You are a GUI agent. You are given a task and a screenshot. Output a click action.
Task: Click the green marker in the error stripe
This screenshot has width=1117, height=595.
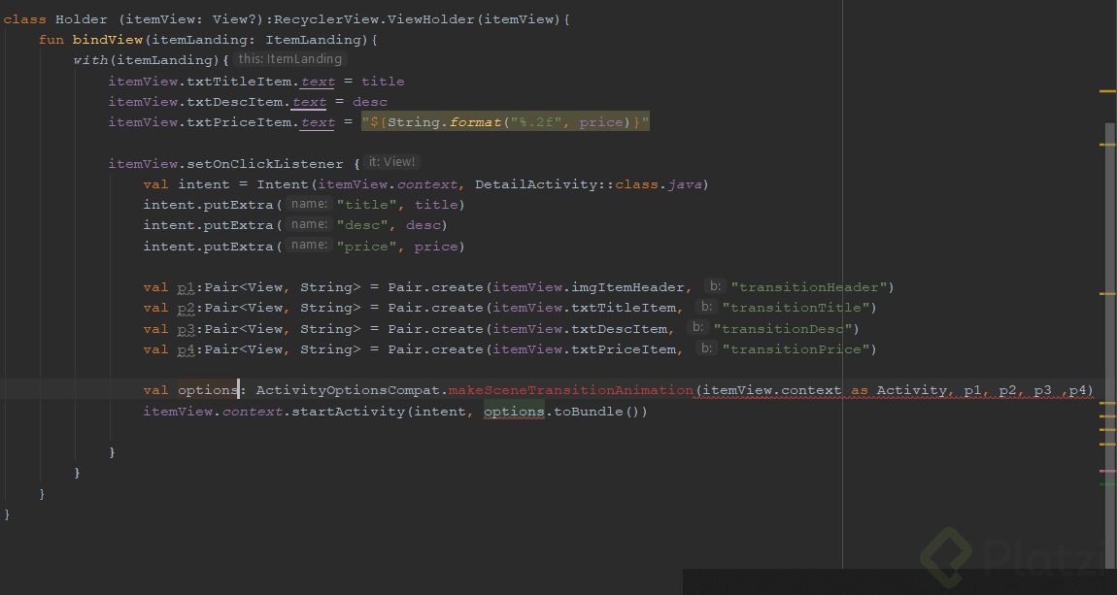pos(1107,484)
